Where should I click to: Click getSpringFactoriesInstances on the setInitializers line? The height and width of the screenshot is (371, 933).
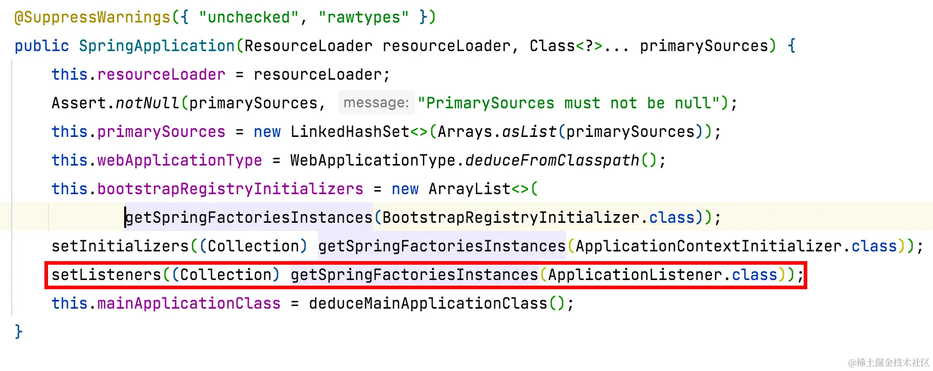click(x=442, y=246)
